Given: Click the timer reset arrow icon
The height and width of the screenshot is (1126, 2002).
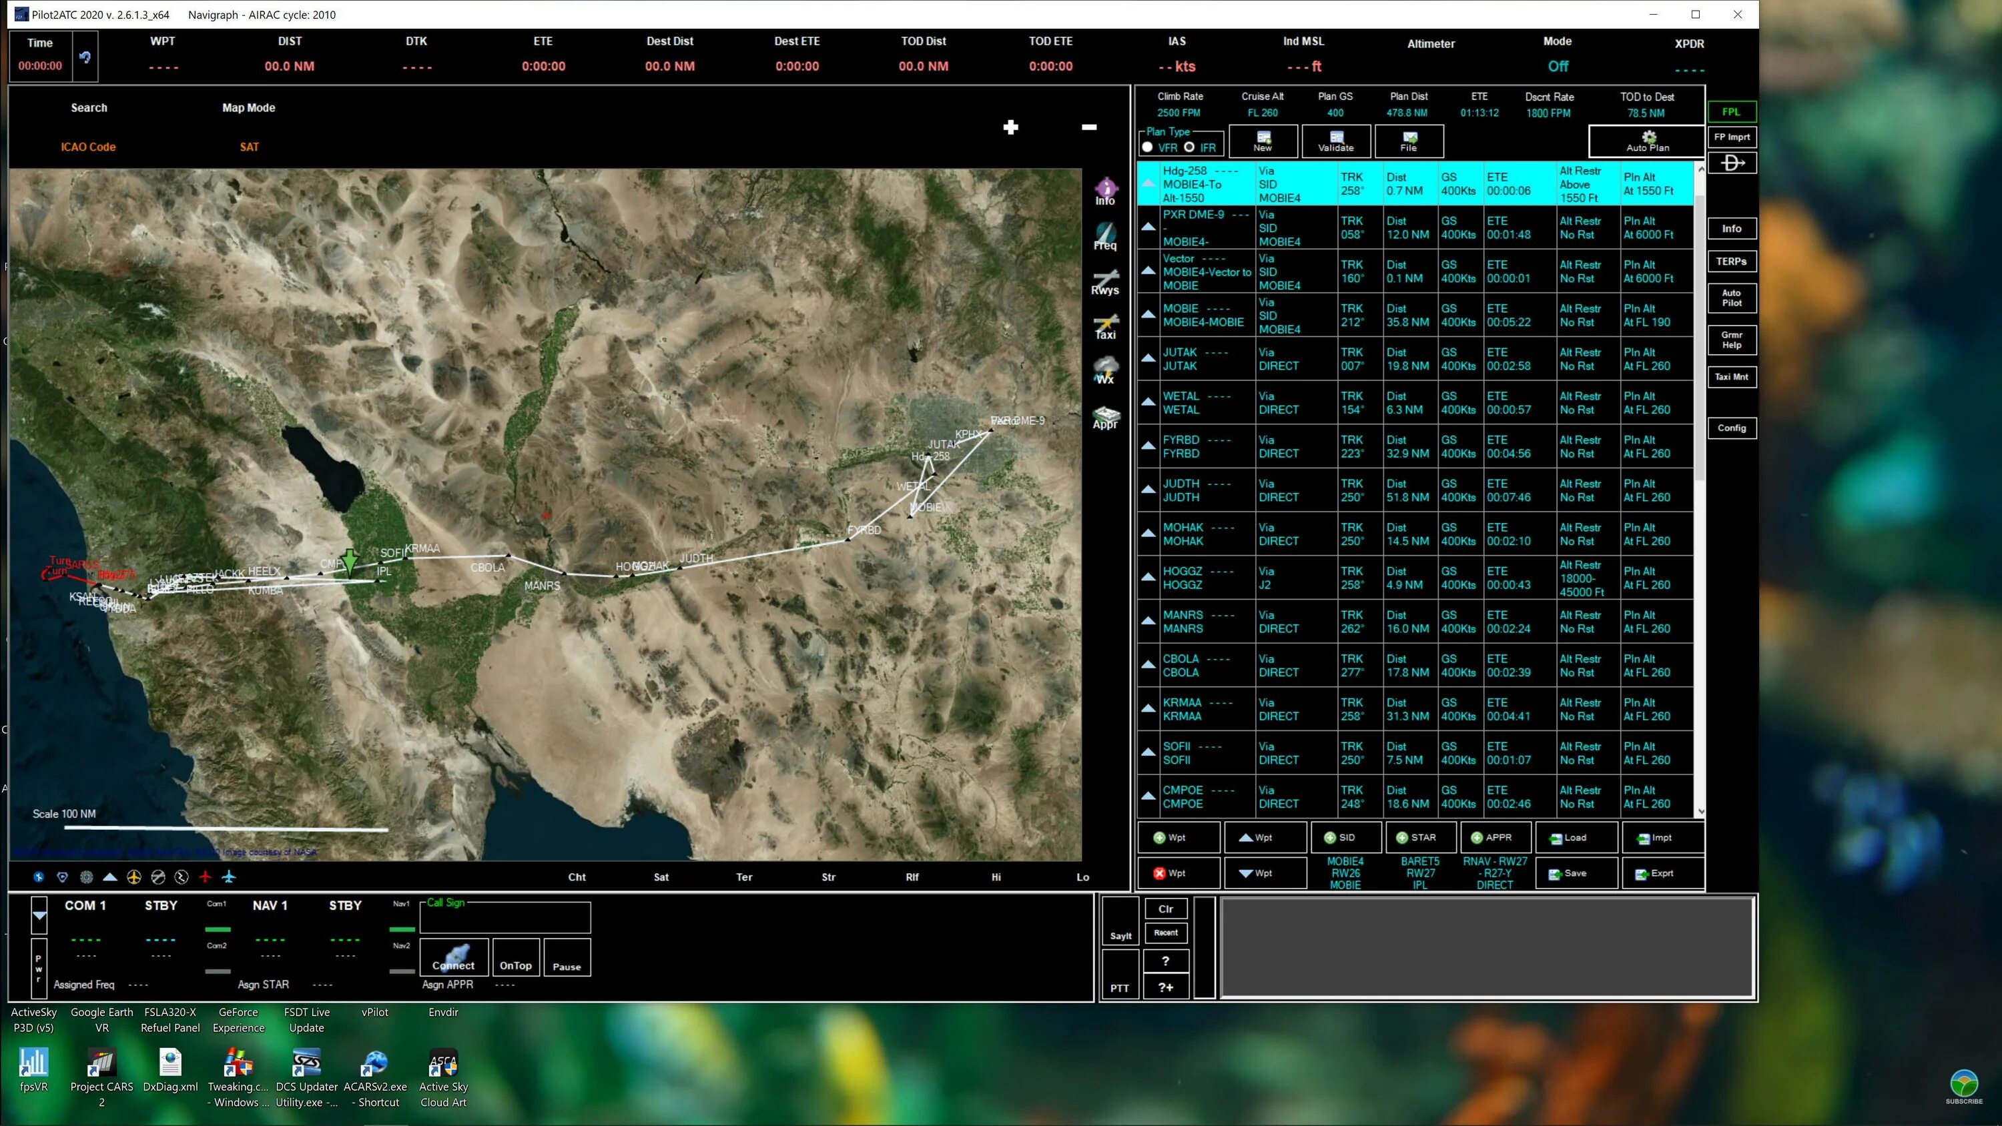Looking at the screenshot, I should tap(85, 57).
